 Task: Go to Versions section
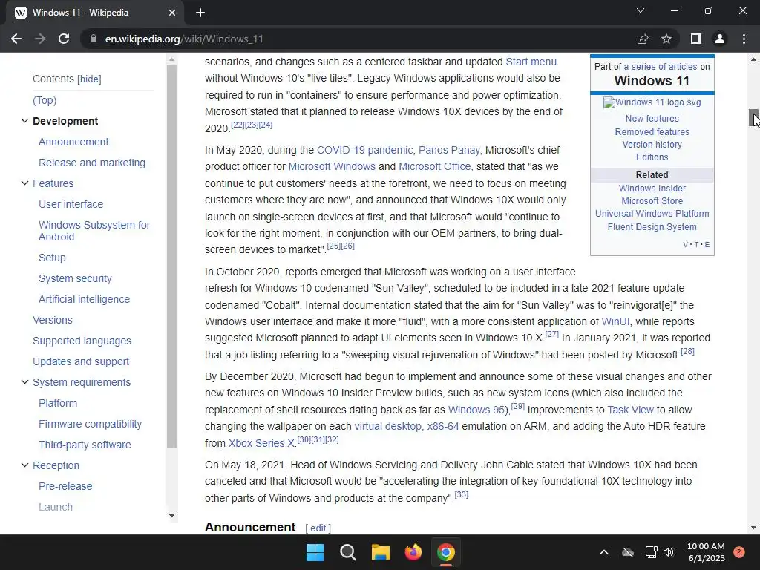53,321
